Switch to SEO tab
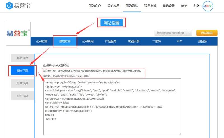The width and height of the screenshot is (224, 138). tap(179, 41)
